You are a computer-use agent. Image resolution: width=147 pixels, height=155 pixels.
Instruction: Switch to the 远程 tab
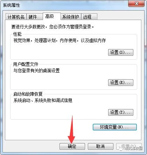(89, 17)
